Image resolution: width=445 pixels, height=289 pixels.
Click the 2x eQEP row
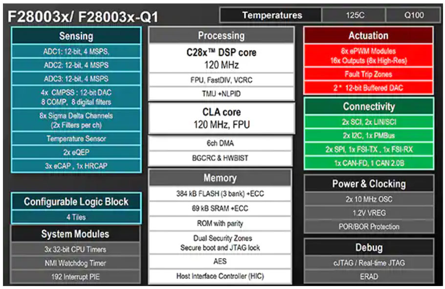(76, 152)
